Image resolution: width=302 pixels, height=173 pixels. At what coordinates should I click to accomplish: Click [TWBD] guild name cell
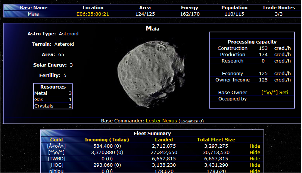click(x=56, y=158)
